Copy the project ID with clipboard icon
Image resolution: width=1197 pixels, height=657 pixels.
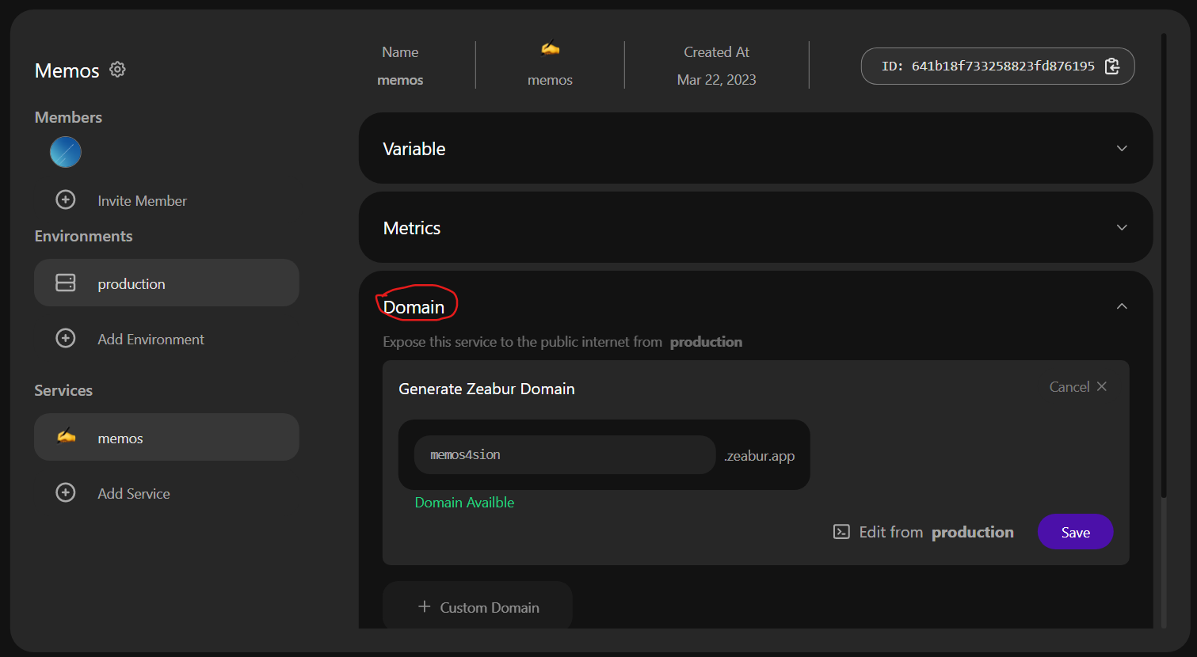1112,66
